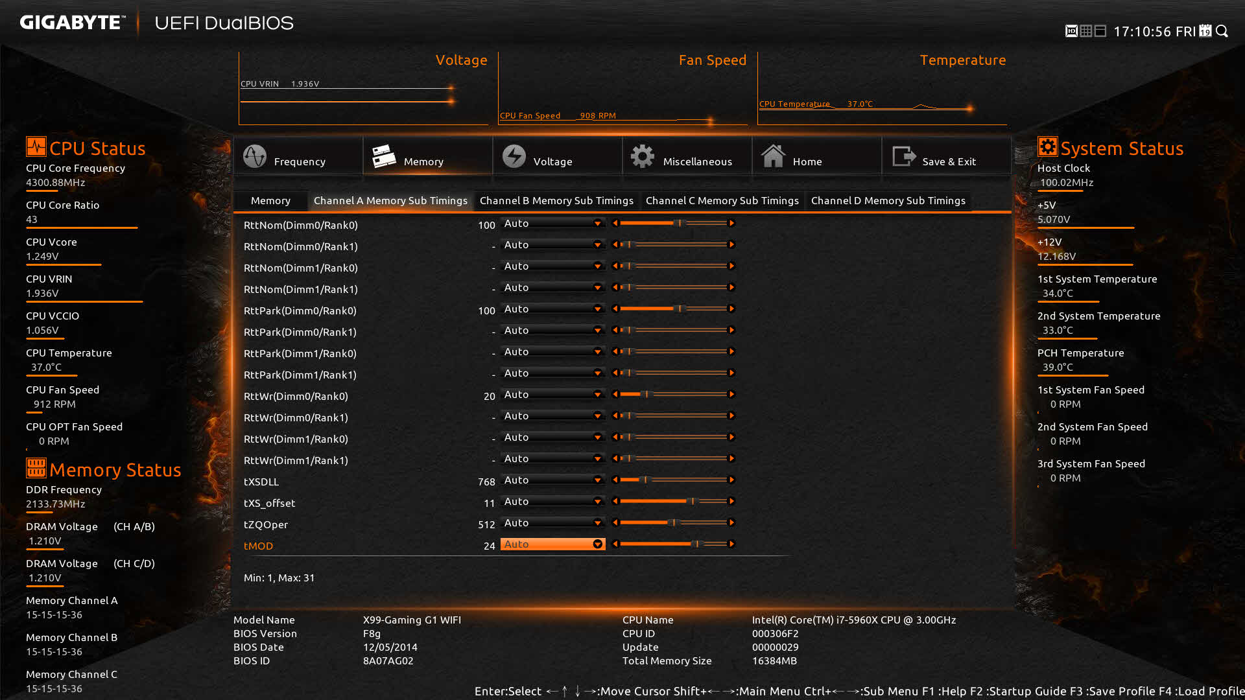Select the RttWr(Dimm1/Rank0) setting row

click(490, 438)
